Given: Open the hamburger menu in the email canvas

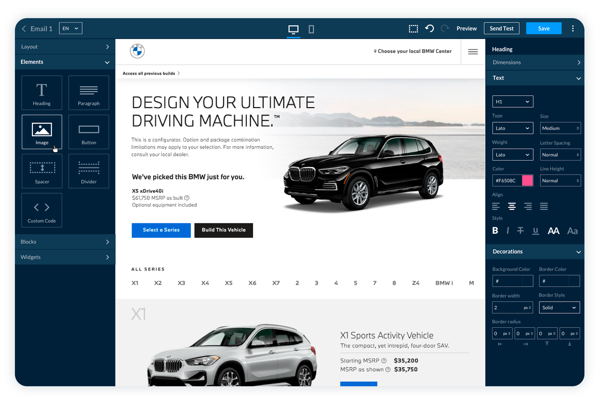Looking at the screenshot, I should (x=473, y=52).
